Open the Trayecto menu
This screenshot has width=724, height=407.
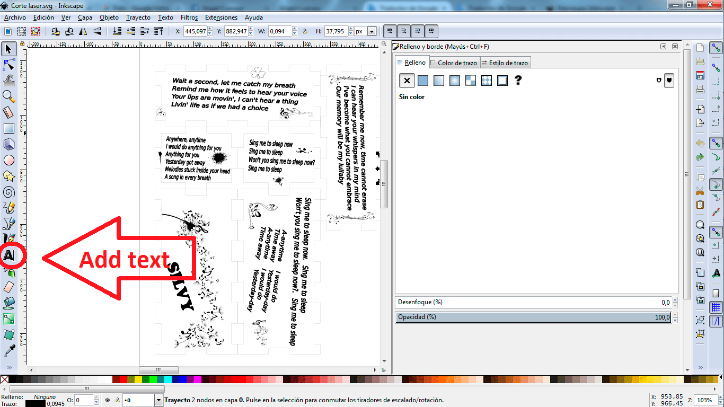[x=138, y=17]
